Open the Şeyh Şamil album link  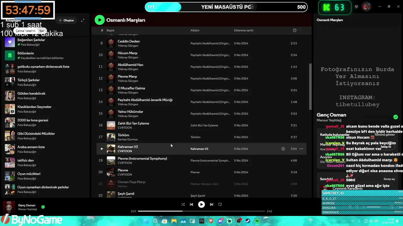click(198, 196)
